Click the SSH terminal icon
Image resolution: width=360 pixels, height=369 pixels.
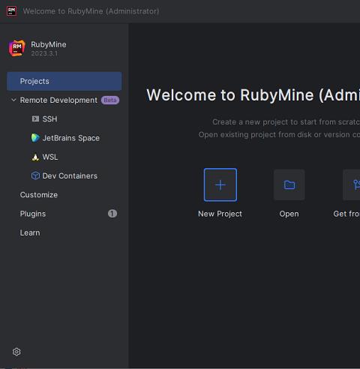(x=35, y=118)
